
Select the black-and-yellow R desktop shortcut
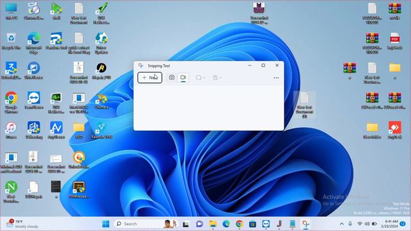(101, 71)
